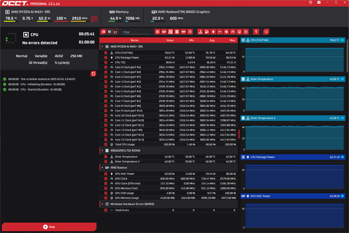Viewport: 349px width, 233px height.
Task: Toggle the memory module sensor filter icon
Action: (x=183, y=32)
